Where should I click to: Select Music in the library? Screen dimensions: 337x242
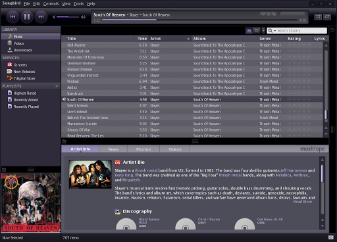point(31,37)
